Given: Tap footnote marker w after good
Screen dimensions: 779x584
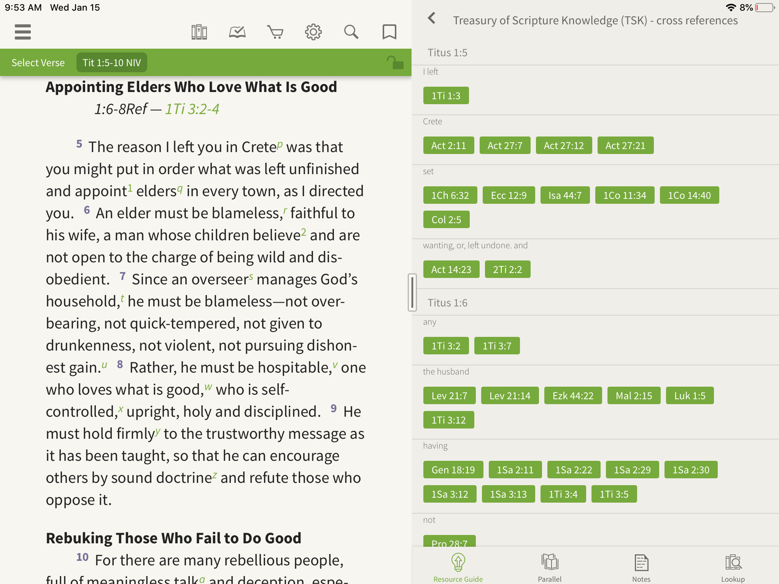Looking at the screenshot, I should [x=208, y=386].
